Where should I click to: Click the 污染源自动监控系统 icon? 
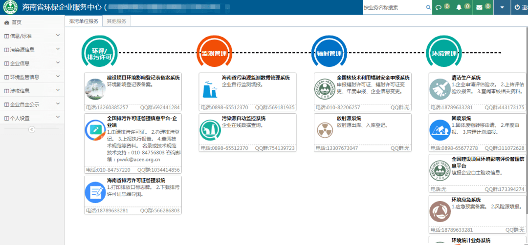click(210, 129)
